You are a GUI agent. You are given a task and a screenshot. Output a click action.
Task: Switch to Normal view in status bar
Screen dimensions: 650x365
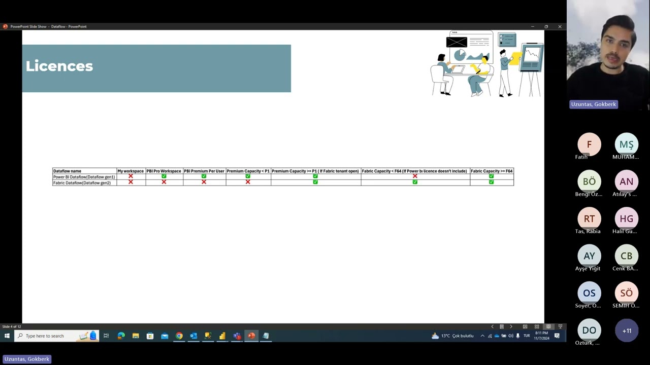click(x=525, y=326)
